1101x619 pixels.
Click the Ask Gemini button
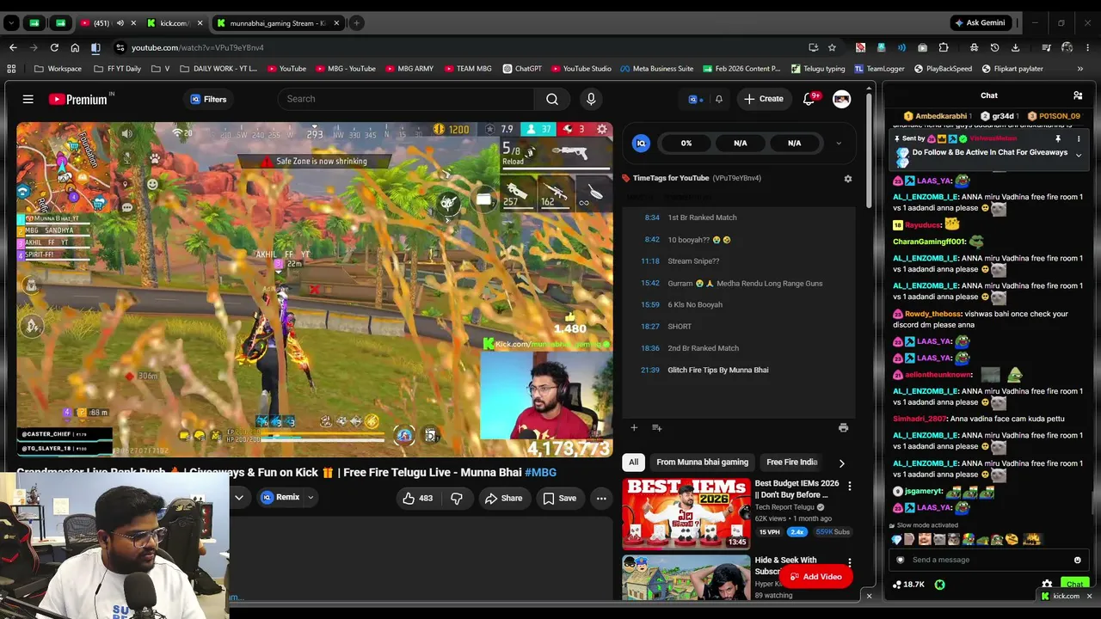pyautogui.click(x=979, y=23)
